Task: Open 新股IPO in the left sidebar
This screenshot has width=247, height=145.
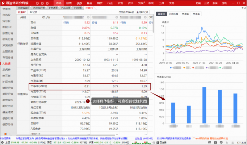Action: (x=7, y=27)
